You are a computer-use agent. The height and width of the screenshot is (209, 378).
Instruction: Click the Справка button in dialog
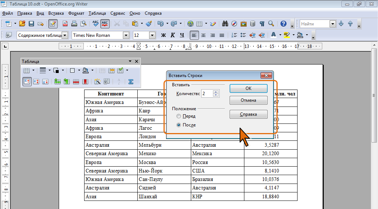click(x=248, y=114)
